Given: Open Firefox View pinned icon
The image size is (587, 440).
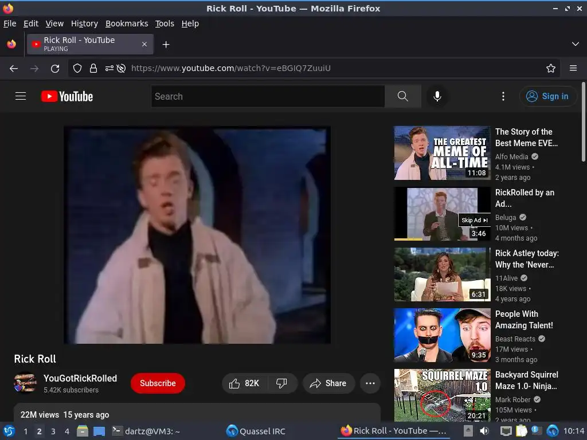Looking at the screenshot, I should [x=11, y=44].
